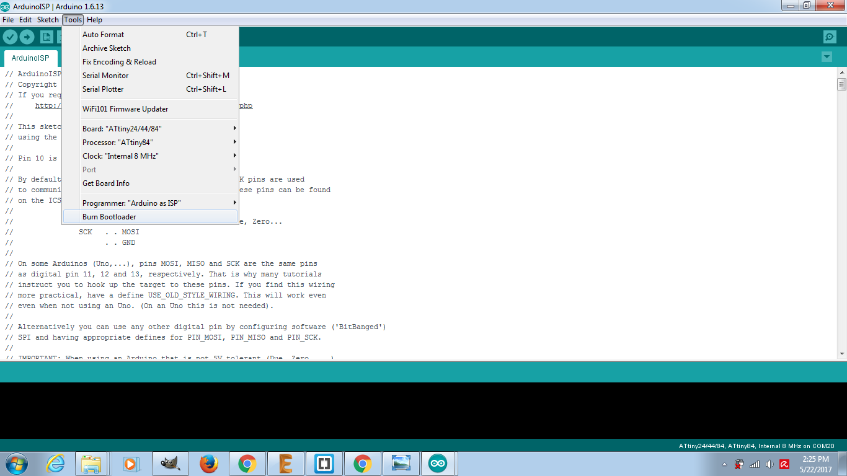The width and height of the screenshot is (847, 476).
Task: Close the open Tools menu
Action: point(73,20)
